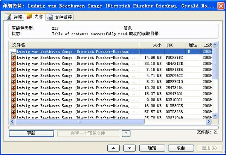Click file icon in the 57.57 MB row

[x=14, y=112]
